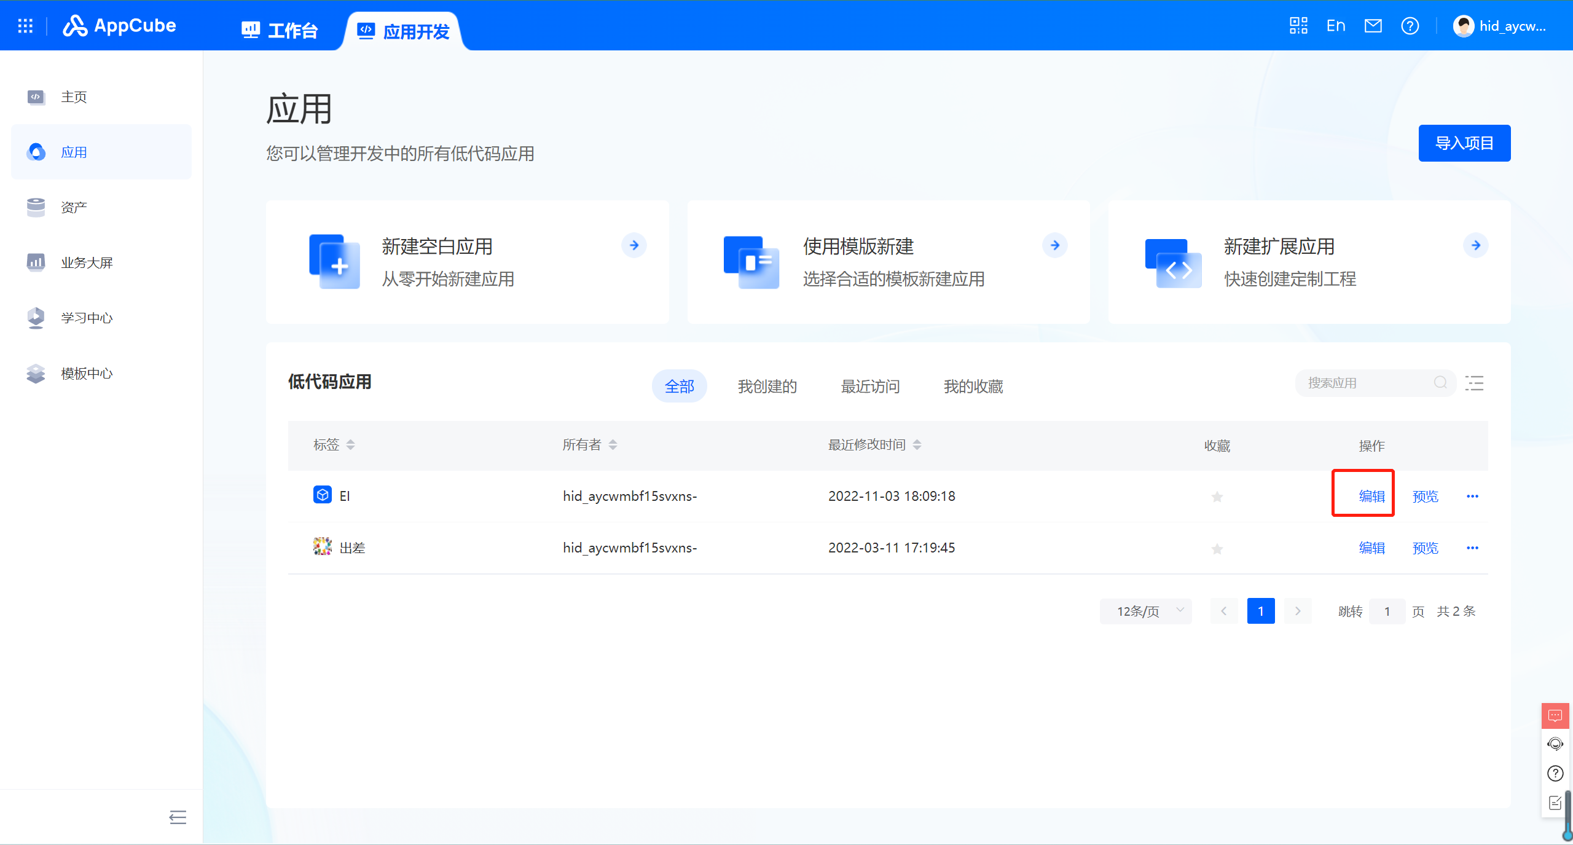Favorite the EI application star
The width and height of the screenshot is (1573, 845).
(1217, 496)
